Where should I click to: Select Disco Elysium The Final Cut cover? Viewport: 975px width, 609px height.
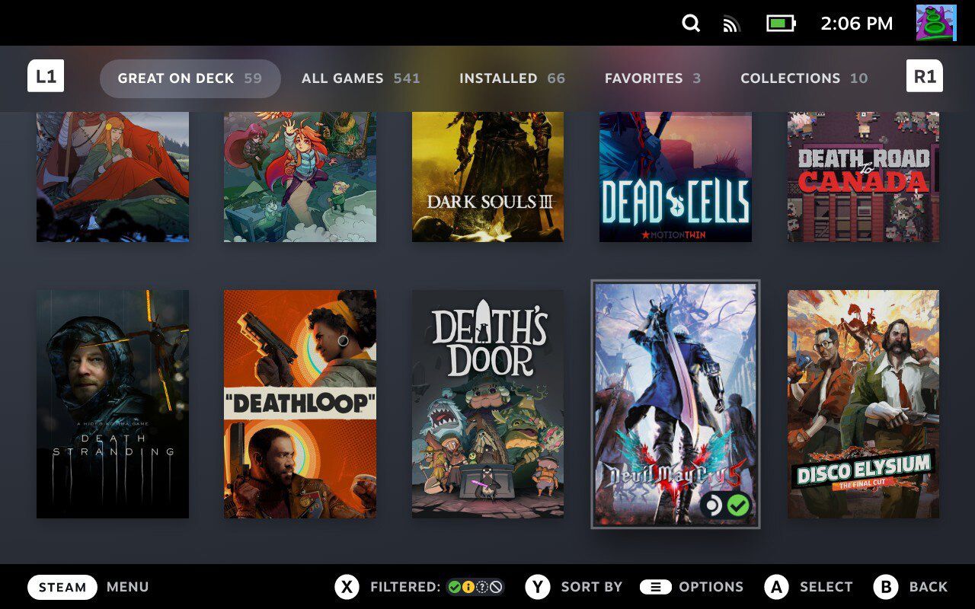point(864,404)
